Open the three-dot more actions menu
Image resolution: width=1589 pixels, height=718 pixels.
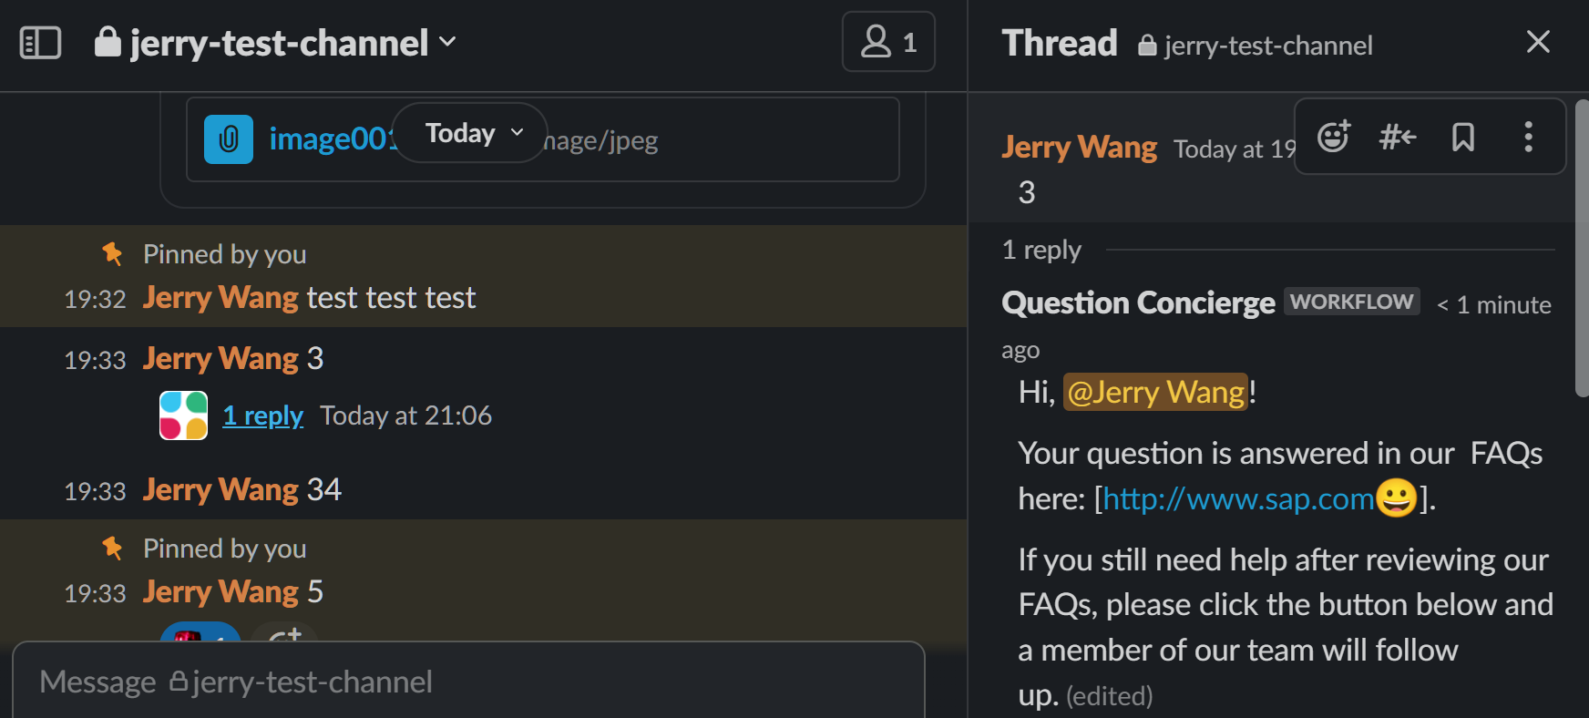(x=1529, y=138)
